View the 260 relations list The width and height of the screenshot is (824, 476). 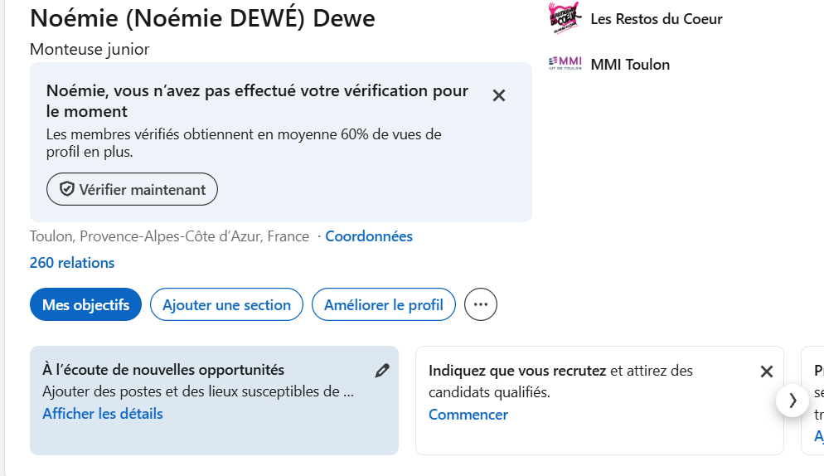tap(72, 263)
